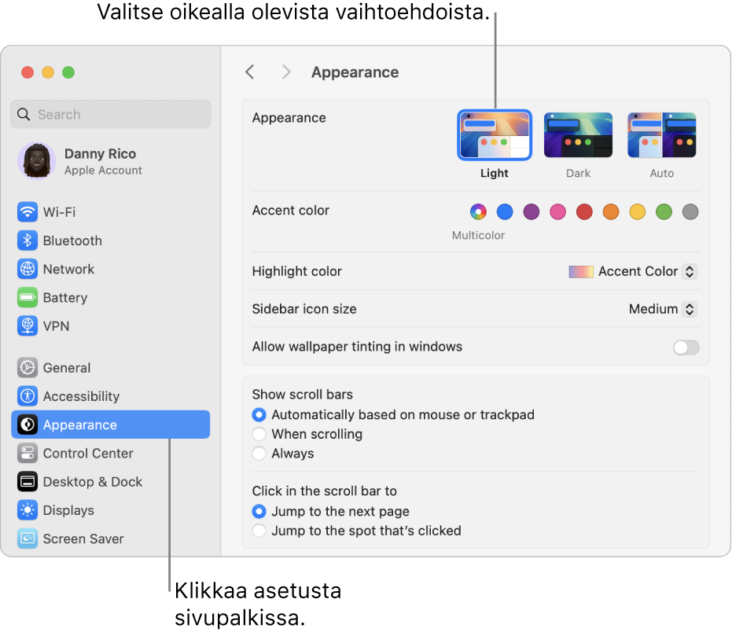The image size is (732, 636).
Task: Click the Screen Saver icon
Action: click(x=27, y=539)
